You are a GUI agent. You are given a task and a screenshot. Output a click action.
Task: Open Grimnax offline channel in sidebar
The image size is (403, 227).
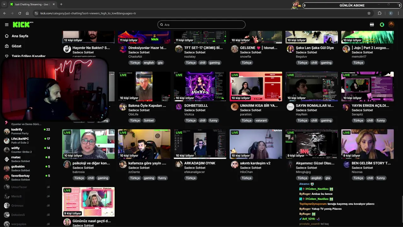pyautogui.click(x=18, y=206)
